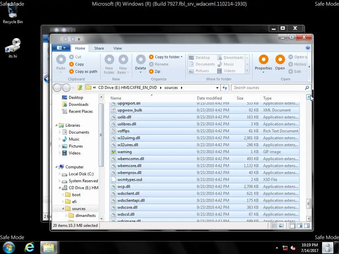The image size is (339, 254).
Task: Switch to the Share ribbon tab
Action: click(99, 48)
